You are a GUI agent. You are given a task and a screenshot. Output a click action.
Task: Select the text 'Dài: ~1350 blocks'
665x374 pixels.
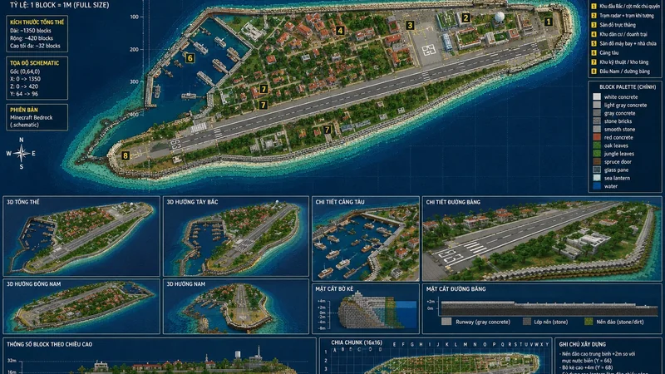[31, 31]
